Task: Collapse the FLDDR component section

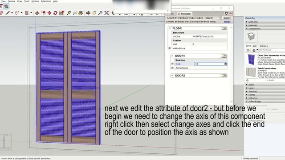Action: [x=170, y=28]
